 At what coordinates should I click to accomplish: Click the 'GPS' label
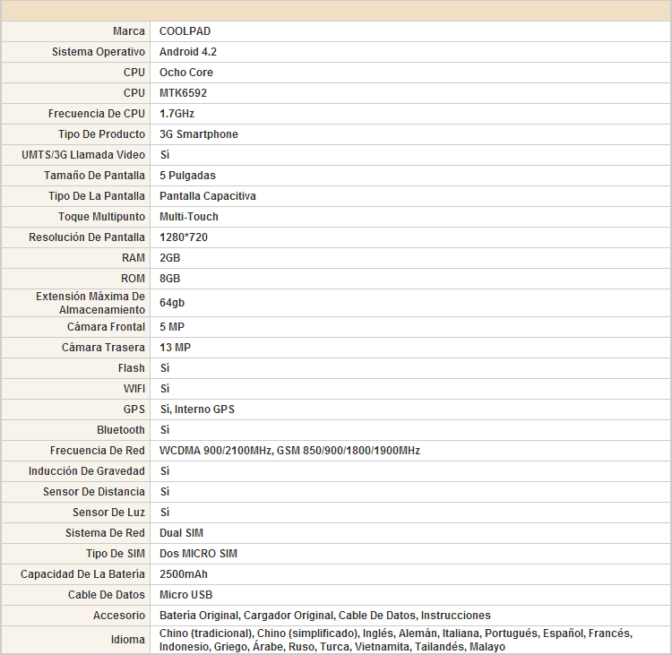pyautogui.click(x=134, y=409)
